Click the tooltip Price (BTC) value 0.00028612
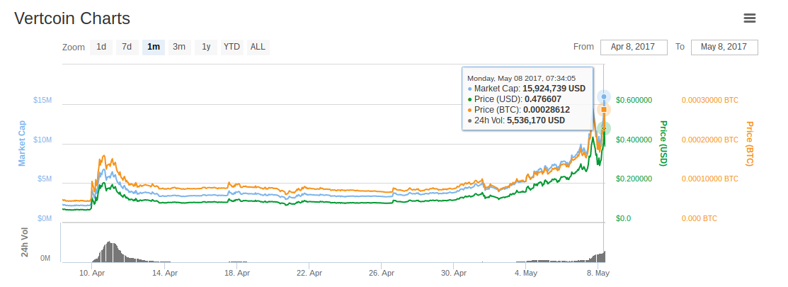This screenshot has width=788, height=287. coord(547,110)
